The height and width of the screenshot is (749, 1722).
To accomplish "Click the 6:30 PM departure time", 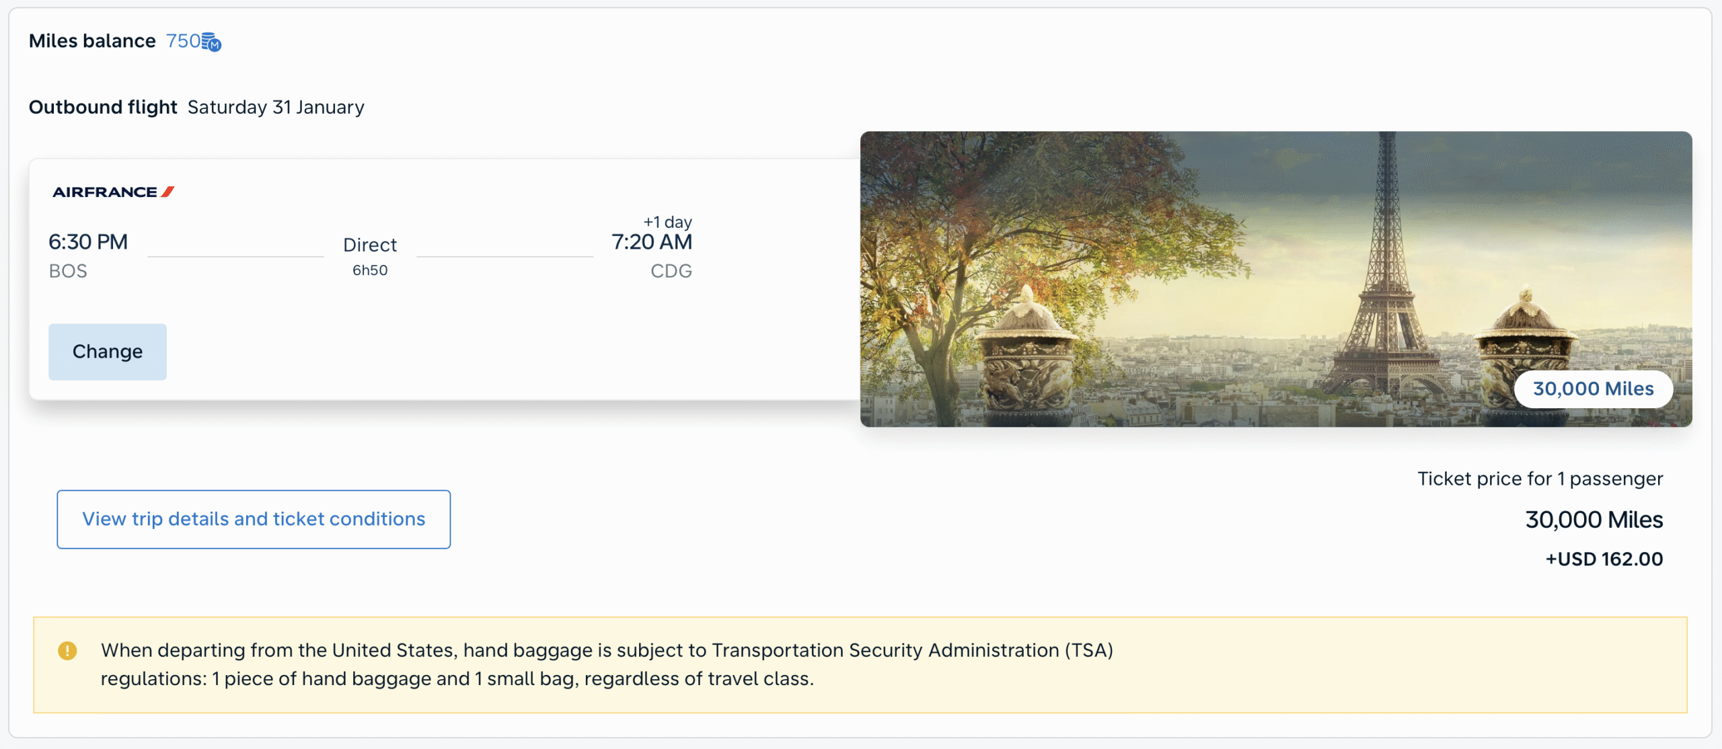I will coord(88,242).
